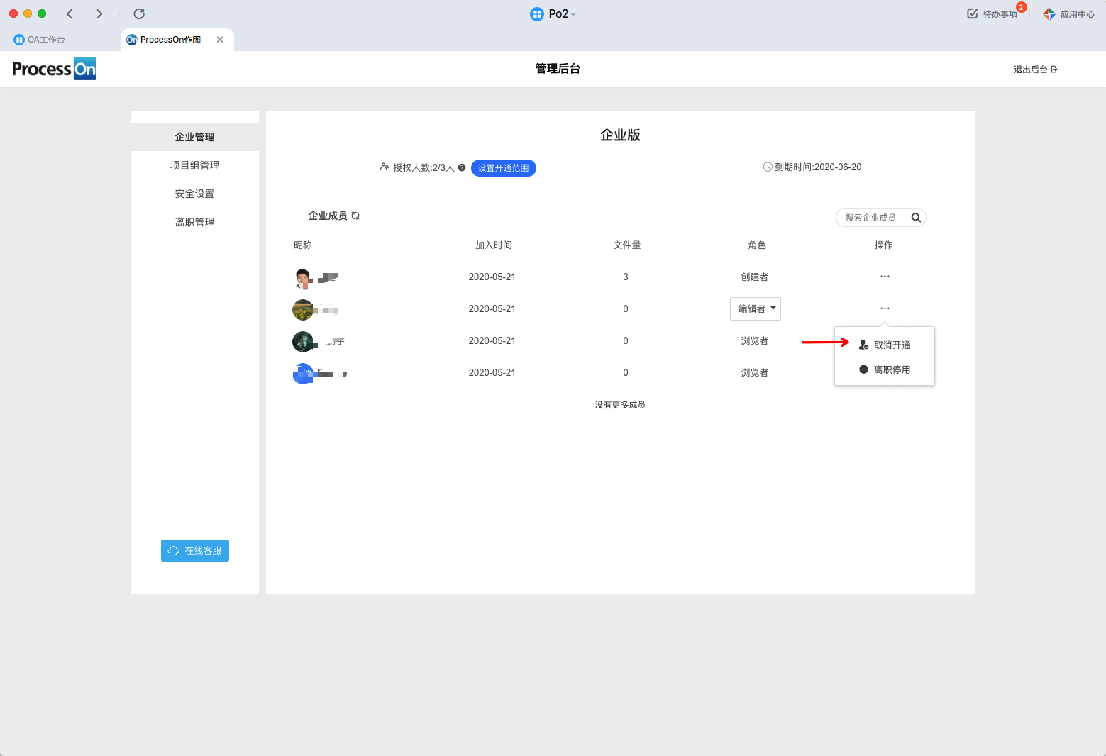
Task: Click the ProcessOn logo
Action: tap(55, 69)
